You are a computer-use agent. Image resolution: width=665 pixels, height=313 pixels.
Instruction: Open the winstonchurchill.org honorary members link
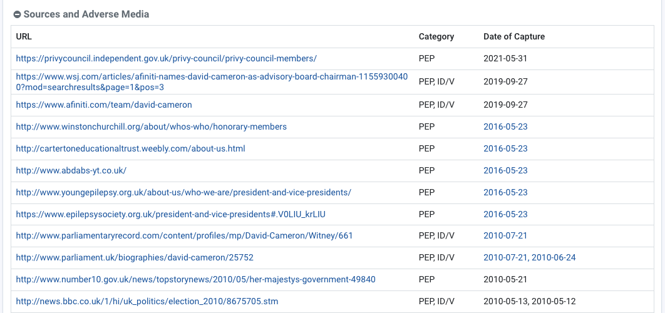152,127
